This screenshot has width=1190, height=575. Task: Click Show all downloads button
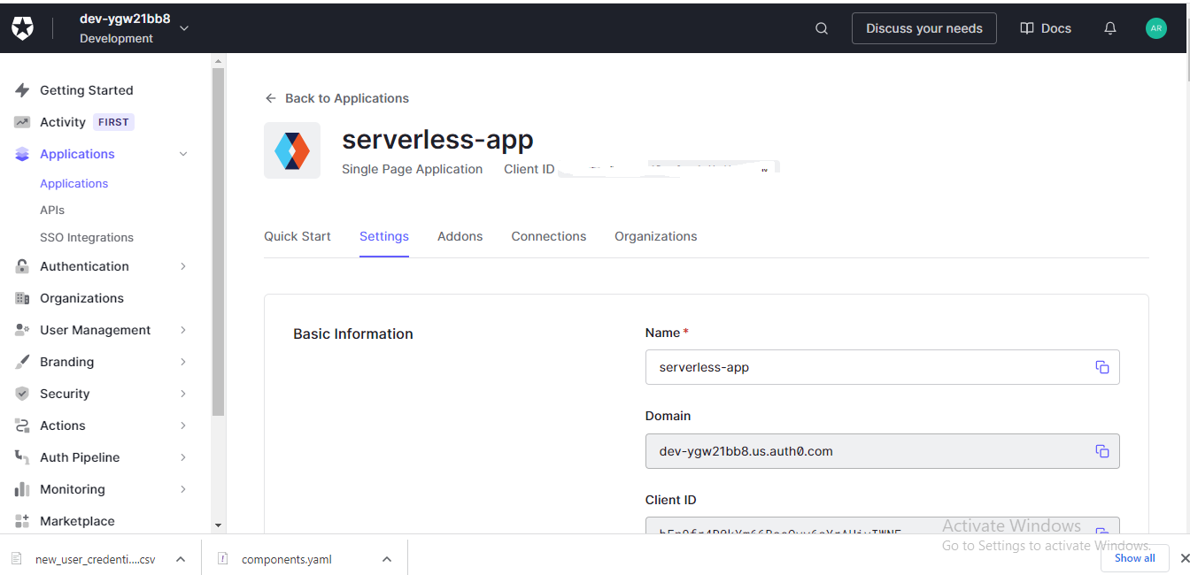[1134, 558]
